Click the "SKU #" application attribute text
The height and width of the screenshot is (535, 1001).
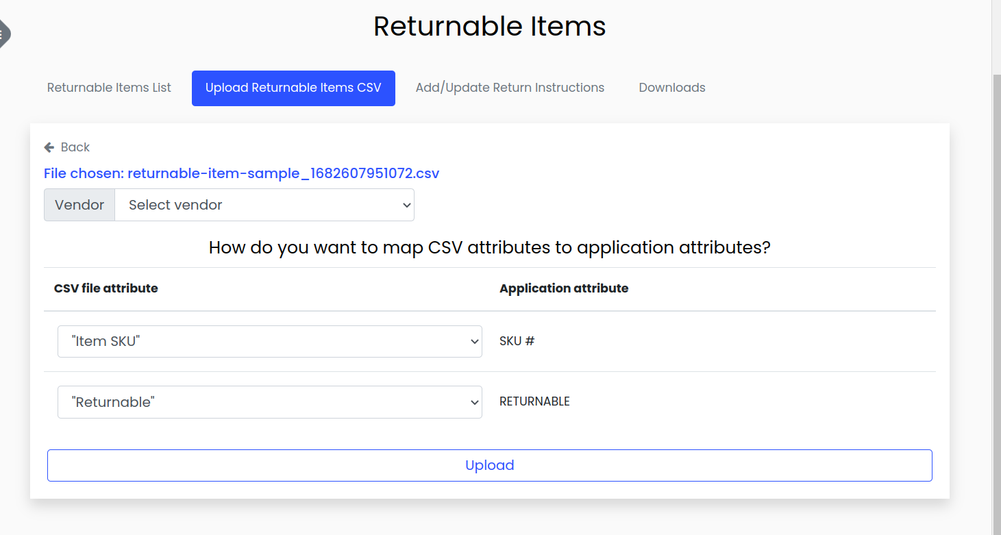517,341
